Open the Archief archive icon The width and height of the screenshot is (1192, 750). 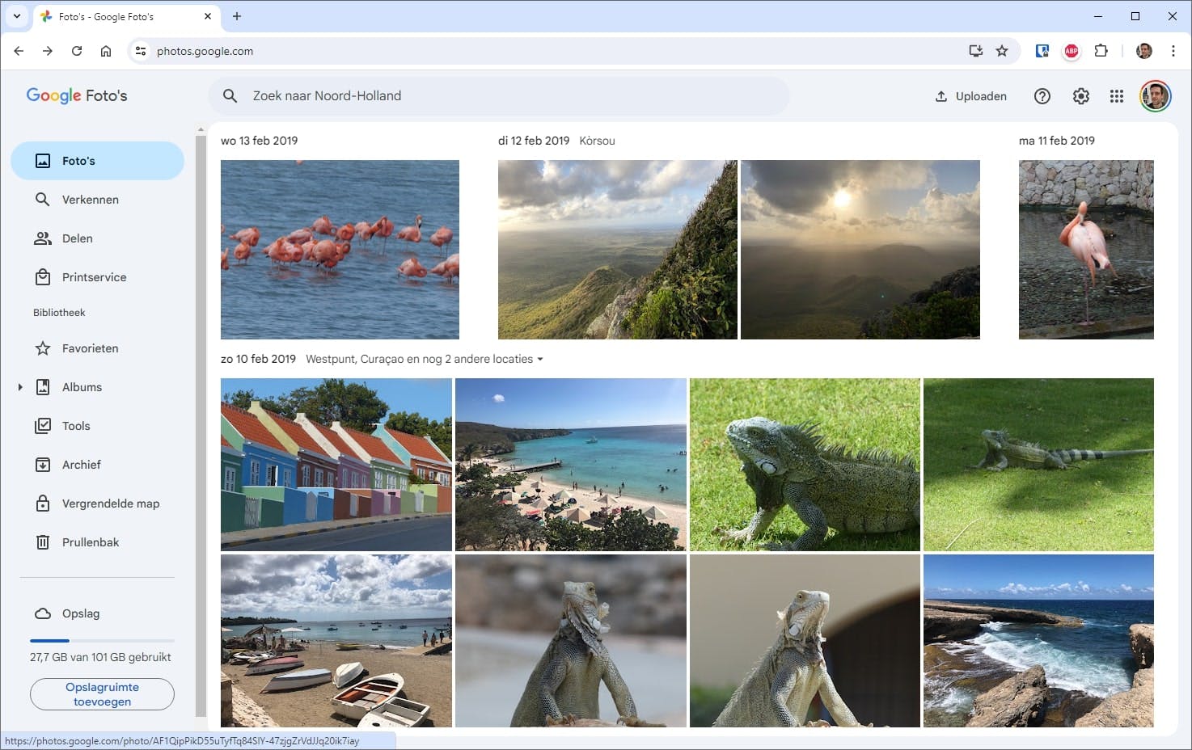click(43, 465)
